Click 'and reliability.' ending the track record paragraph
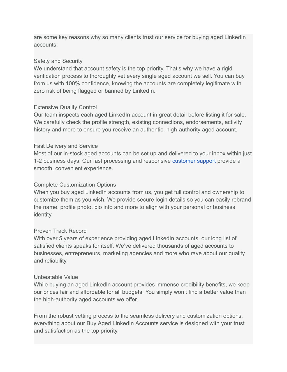Screen dimensions: 287x372 pos(51,261)
